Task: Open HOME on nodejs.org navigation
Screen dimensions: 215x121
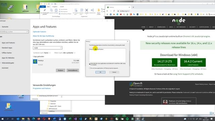Action: (x=143, y=27)
